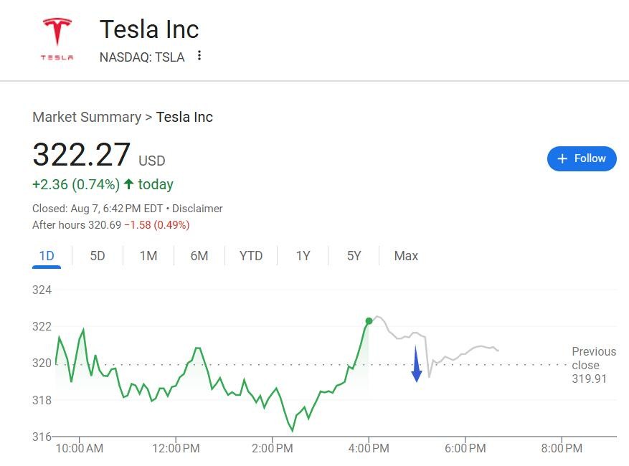The image size is (629, 466).
Task: Show the 1M chart range
Action: tap(148, 256)
